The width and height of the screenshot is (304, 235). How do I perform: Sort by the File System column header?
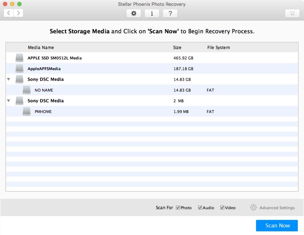coord(219,48)
